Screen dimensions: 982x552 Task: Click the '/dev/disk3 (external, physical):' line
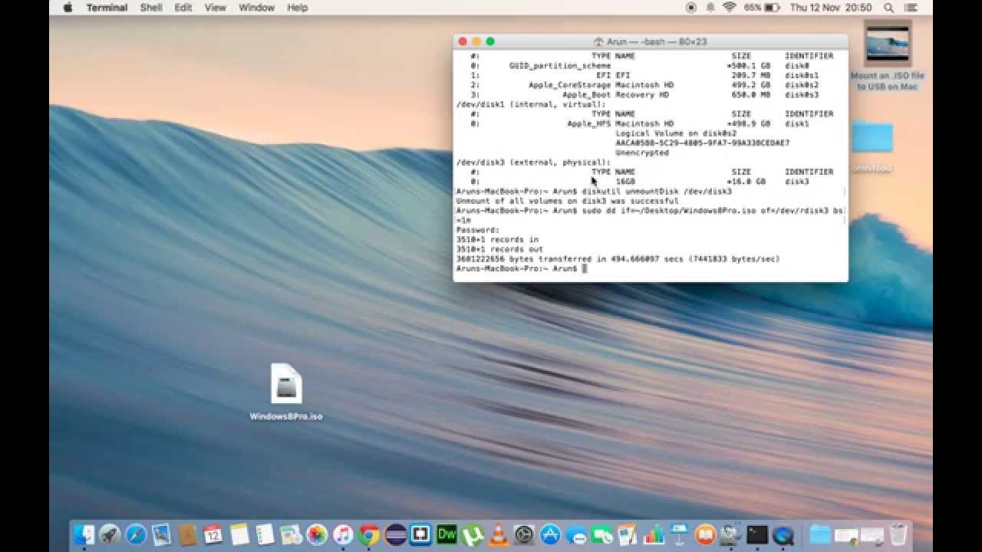pyautogui.click(x=533, y=163)
